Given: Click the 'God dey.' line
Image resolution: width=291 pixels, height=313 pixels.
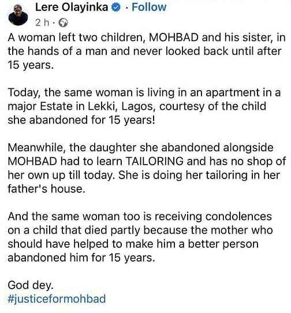Looking at the screenshot, I should (31, 285).
